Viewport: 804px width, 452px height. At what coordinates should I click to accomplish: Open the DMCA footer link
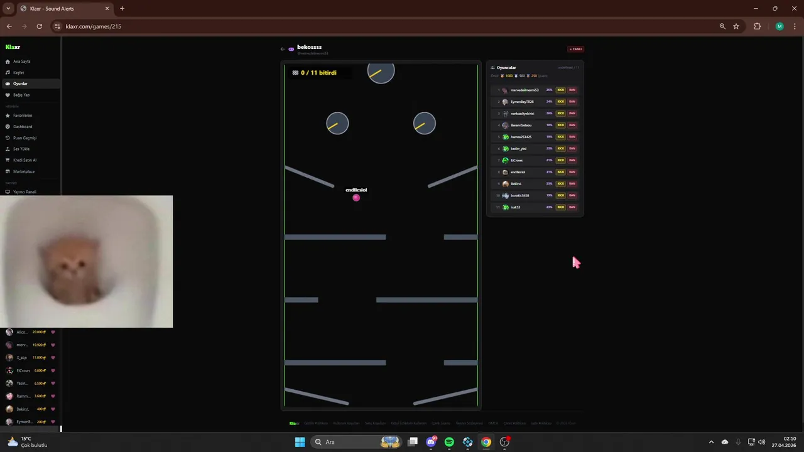click(493, 423)
